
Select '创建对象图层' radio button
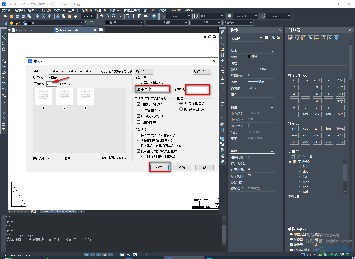pos(181,103)
